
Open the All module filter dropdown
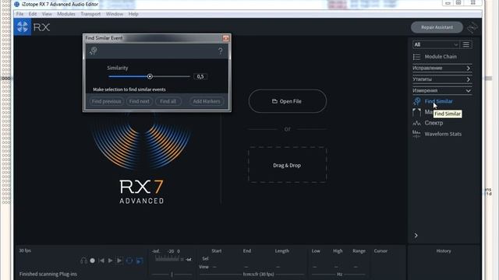436,45
